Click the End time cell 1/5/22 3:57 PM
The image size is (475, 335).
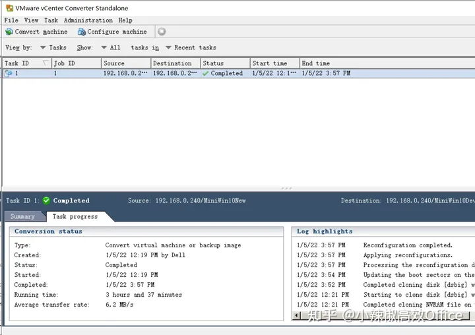(x=326, y=73)
